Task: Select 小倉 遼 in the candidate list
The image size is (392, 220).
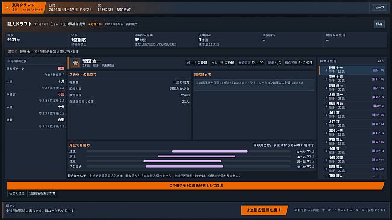Action: click(x=352, y=151)
